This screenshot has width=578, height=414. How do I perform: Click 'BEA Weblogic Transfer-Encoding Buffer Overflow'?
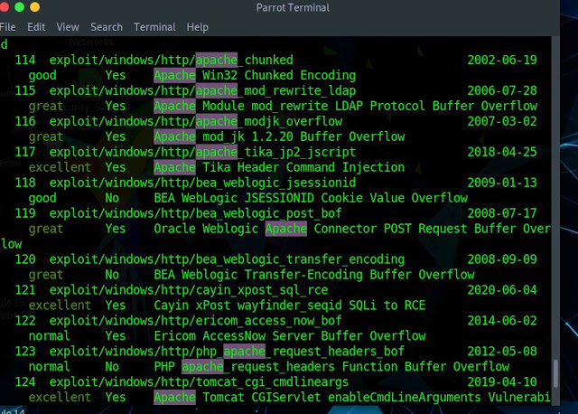(314, 275)
